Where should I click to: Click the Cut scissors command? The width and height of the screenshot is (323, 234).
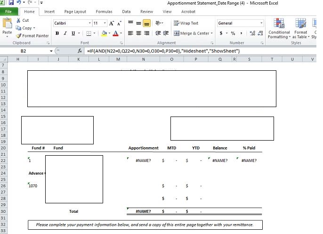pyautogui.click(x=23, y=20)
